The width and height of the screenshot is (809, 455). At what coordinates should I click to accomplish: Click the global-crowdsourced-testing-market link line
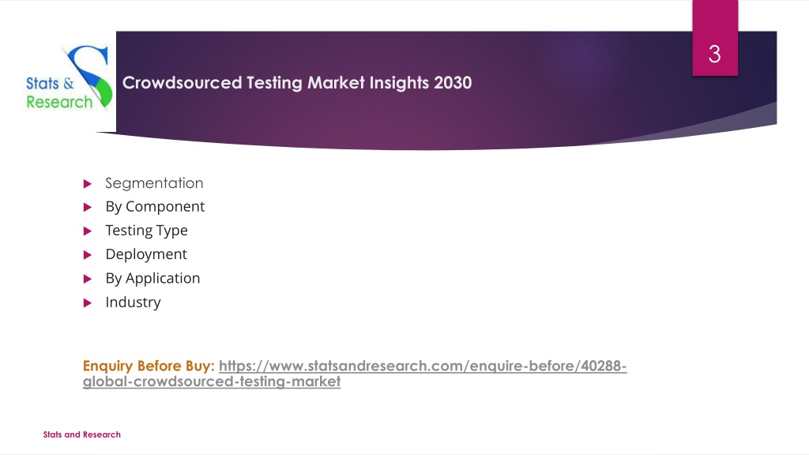(212, 382)
